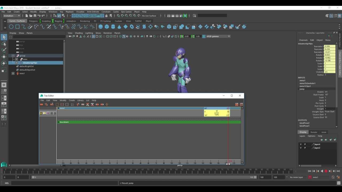Click the jump clip in Trax Editor

216,113
